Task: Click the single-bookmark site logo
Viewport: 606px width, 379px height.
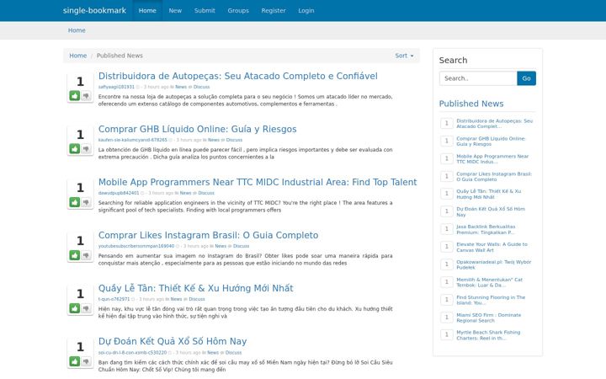Action: [x=94, y=10]
